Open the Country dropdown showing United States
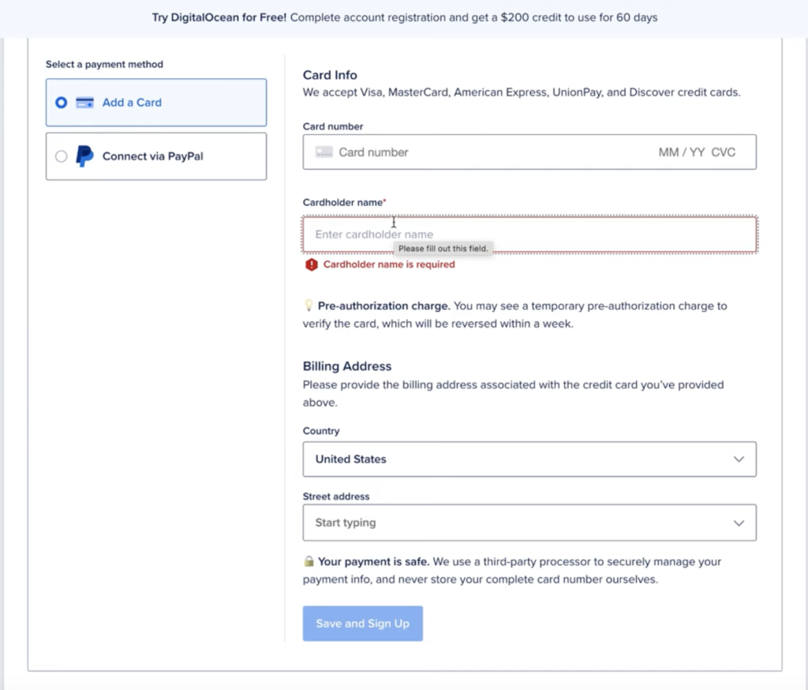The width and height of the screenshot is (808, 690). pyautogui.click(x=529, y=459)
